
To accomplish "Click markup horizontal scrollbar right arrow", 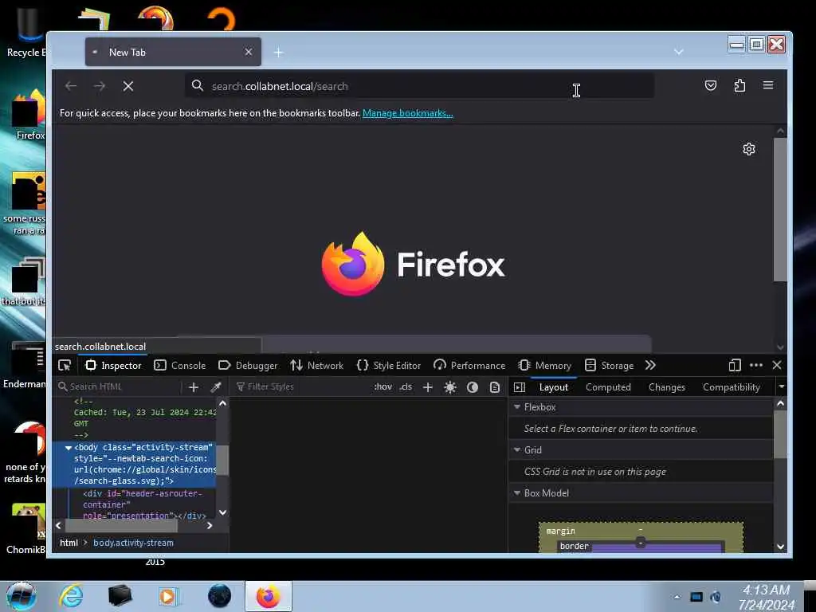I will (x=210, y=526).
